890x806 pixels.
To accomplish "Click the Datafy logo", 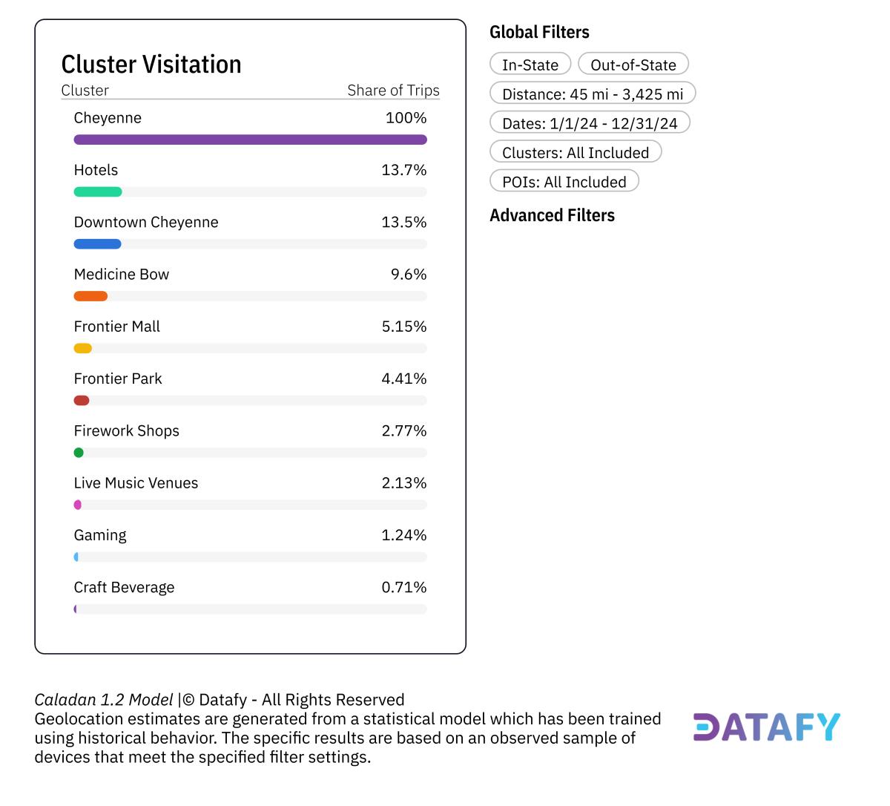I will click(x=766, y=727).
